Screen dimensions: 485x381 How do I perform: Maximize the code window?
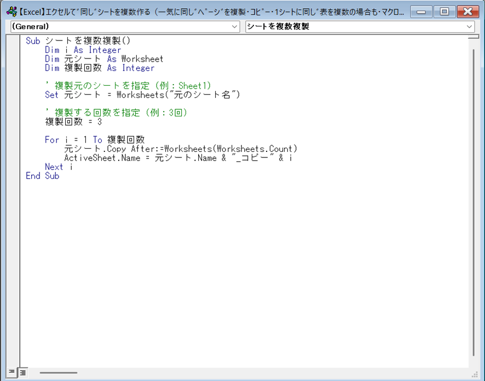[x=444, y=11]
